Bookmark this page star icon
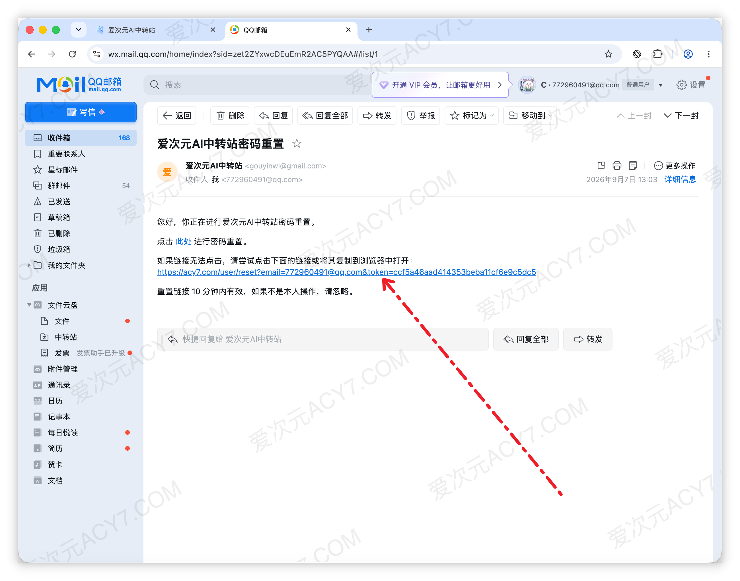The height and width of the screenshot is (581, 740). (x=608, y=54)
